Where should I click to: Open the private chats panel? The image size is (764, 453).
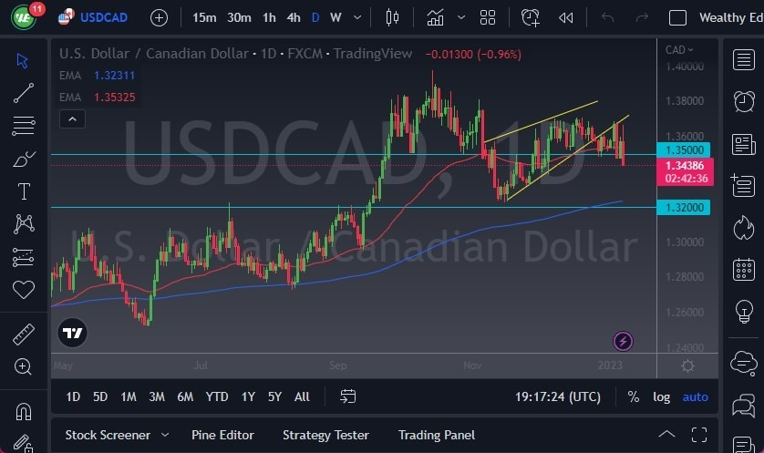click(x=744, y=406)
